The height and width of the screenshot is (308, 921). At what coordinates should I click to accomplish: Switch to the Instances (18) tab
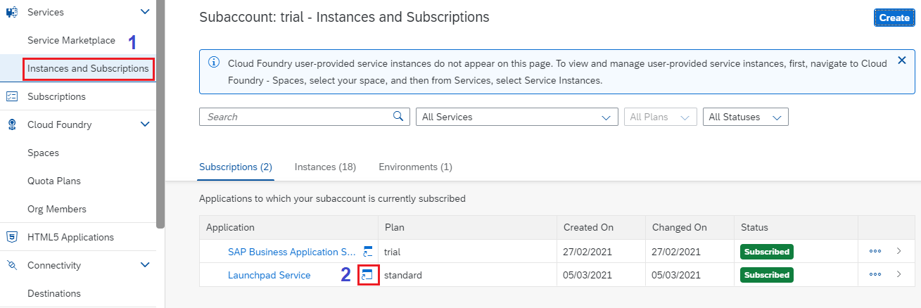click(x=325, y=167)
